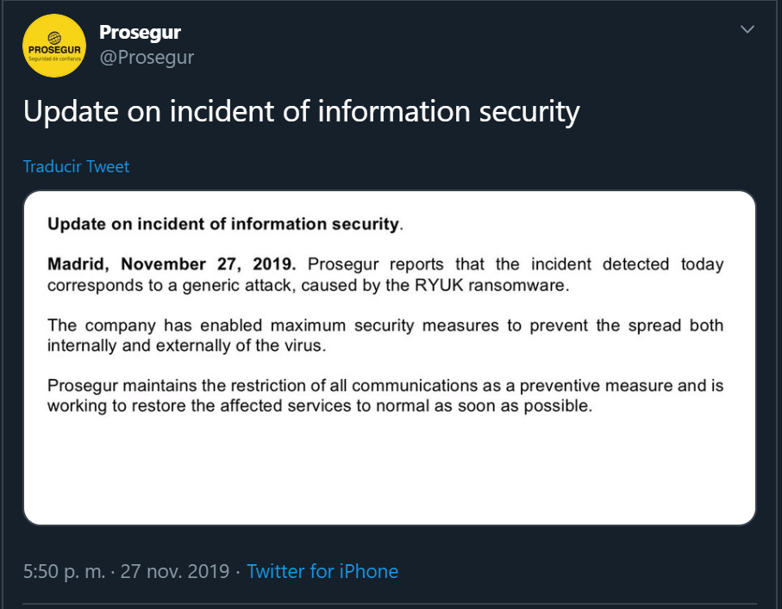Click the 27 nov. 2019 date
The width and height of the screenshot is (782, 609).
(x=175, y=571)
